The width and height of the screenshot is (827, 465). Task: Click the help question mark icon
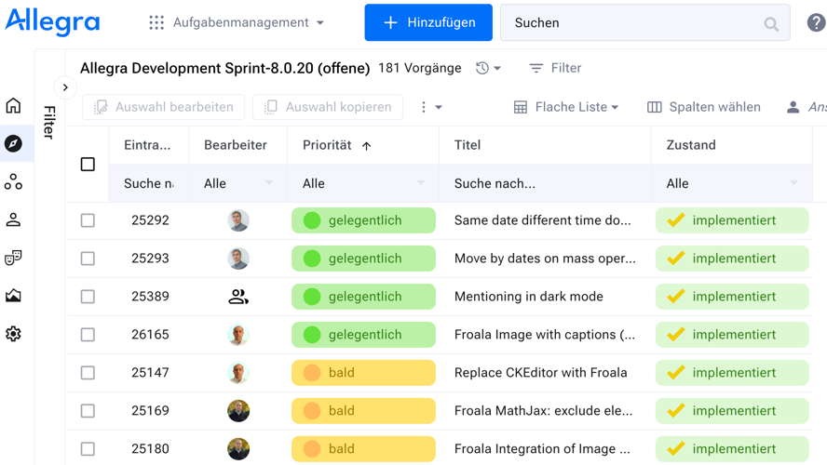[x=816, y=22]
